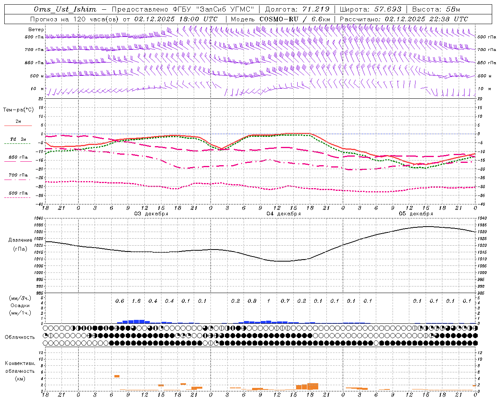The image size is (498, 398).
Task: Click the 04 декабря date label
Action: (284, 214)
